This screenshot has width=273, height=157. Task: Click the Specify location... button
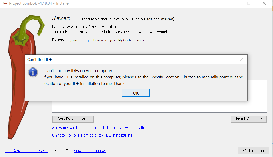tap(73, 119)
